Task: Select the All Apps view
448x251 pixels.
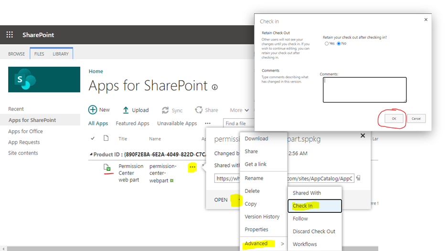Action: (98, 124)
